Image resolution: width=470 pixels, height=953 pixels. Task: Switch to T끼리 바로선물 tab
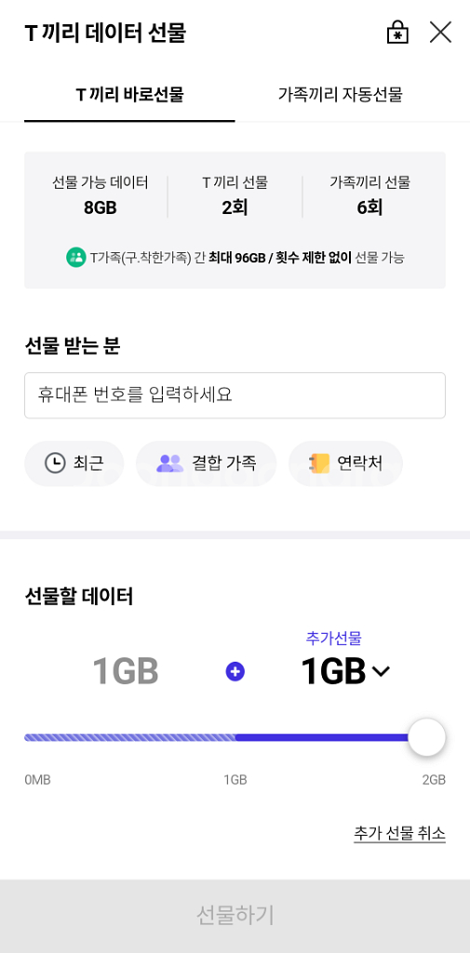(129, 95)
